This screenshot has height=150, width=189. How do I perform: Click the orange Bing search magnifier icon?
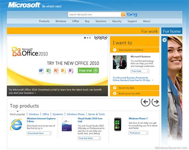click(123, 14)
